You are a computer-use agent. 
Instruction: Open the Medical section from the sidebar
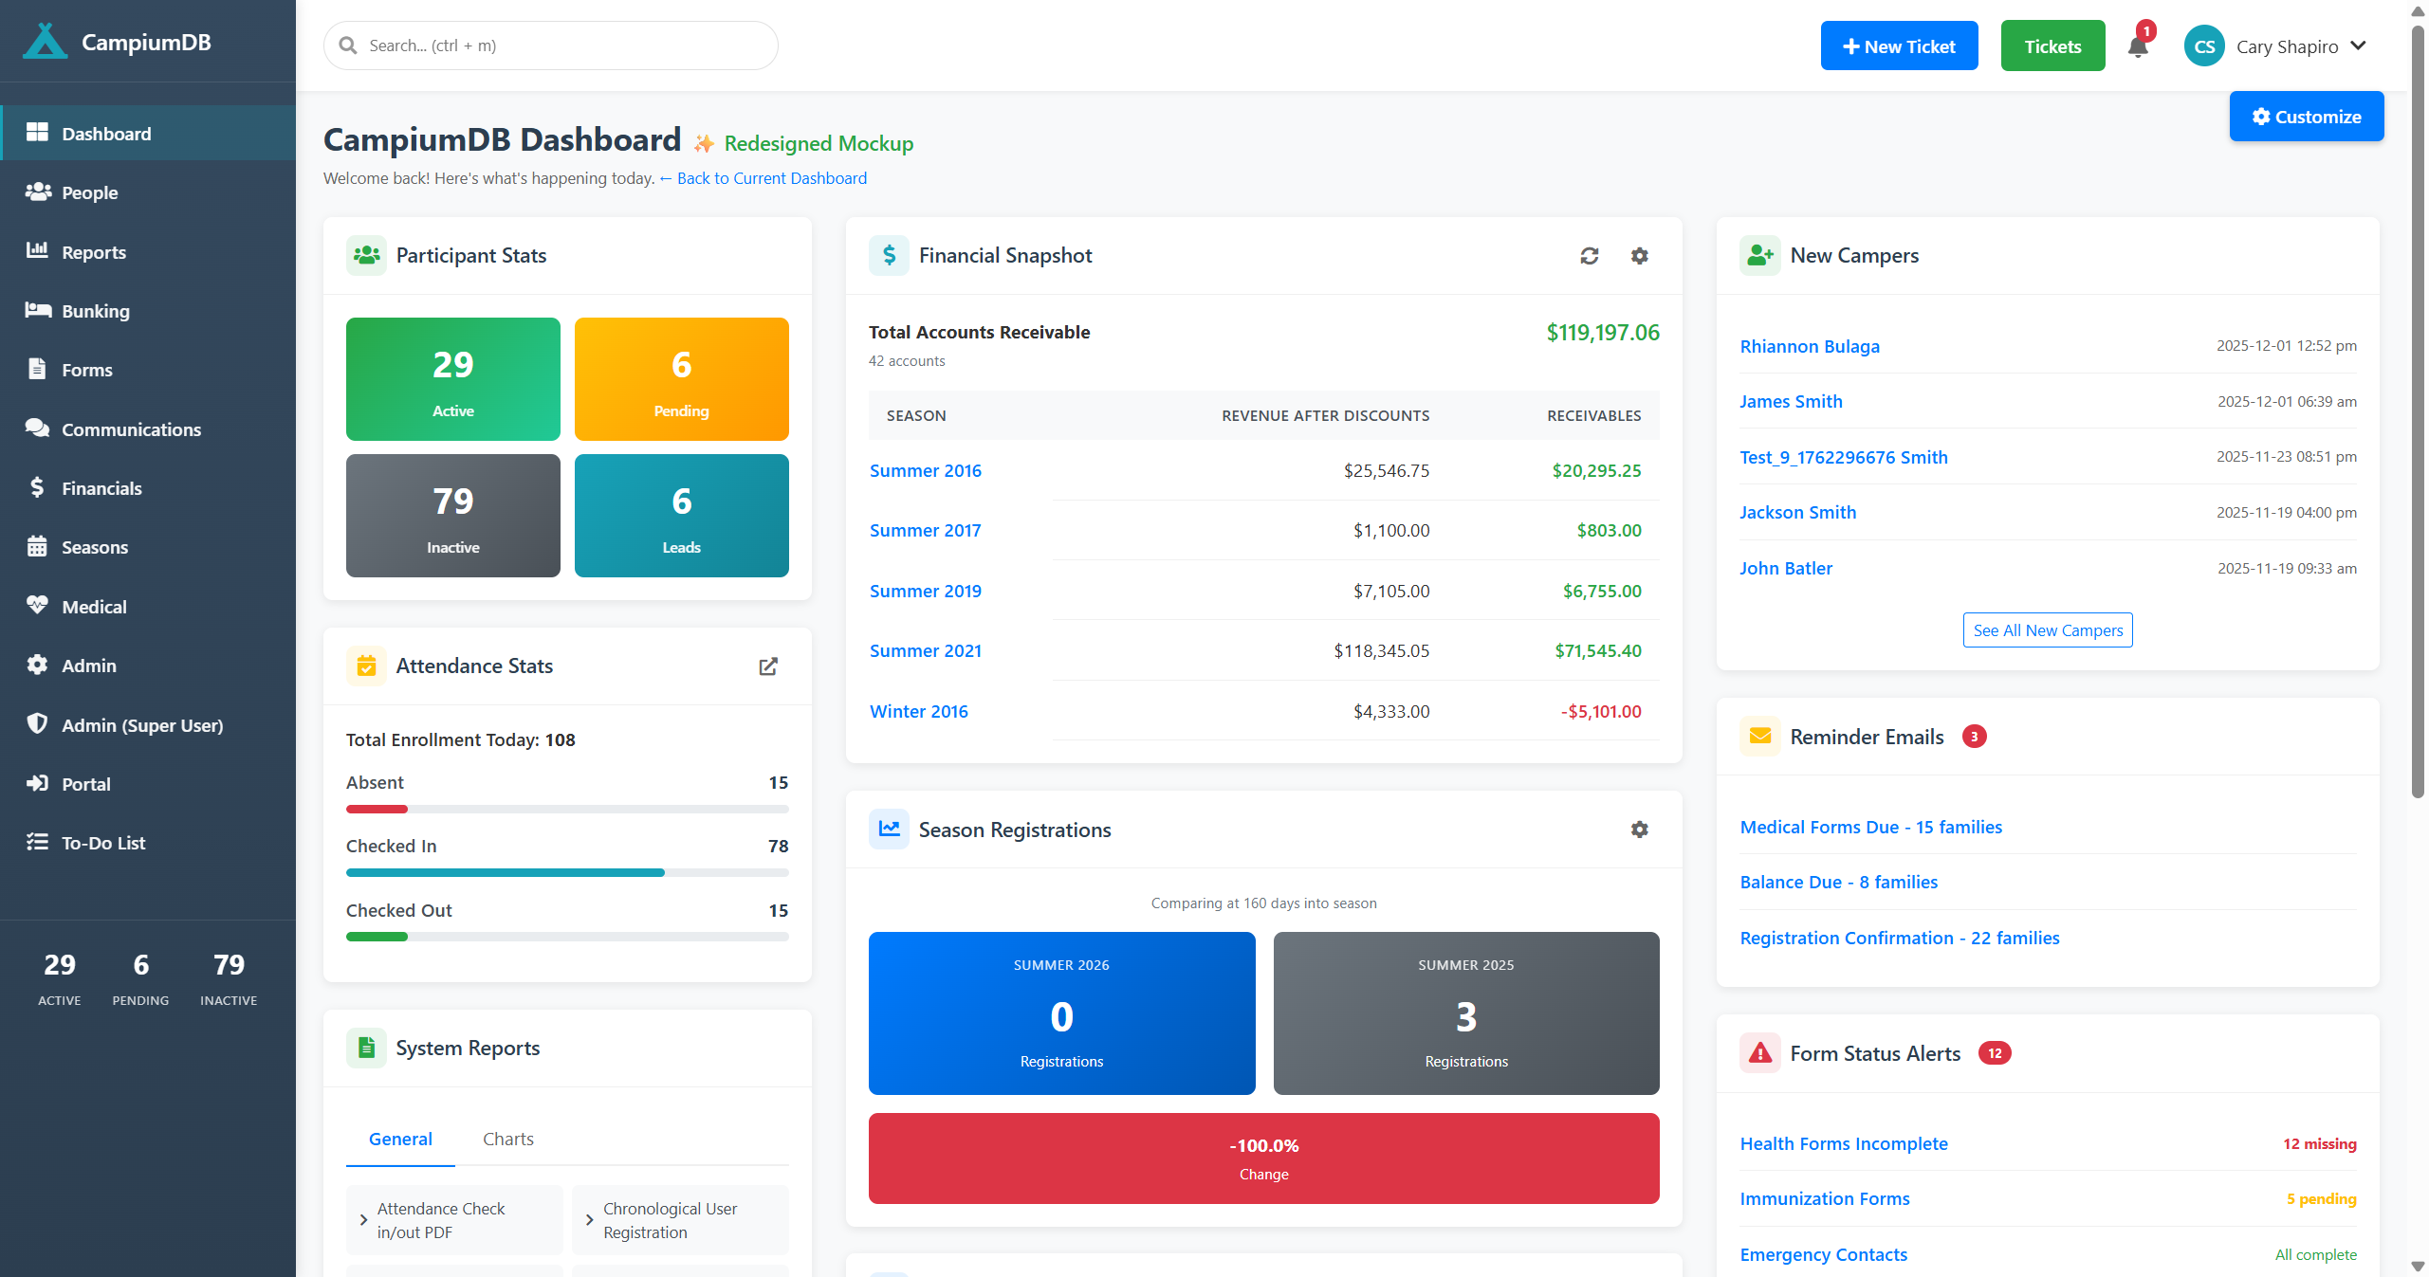click(x=93, y=606)
